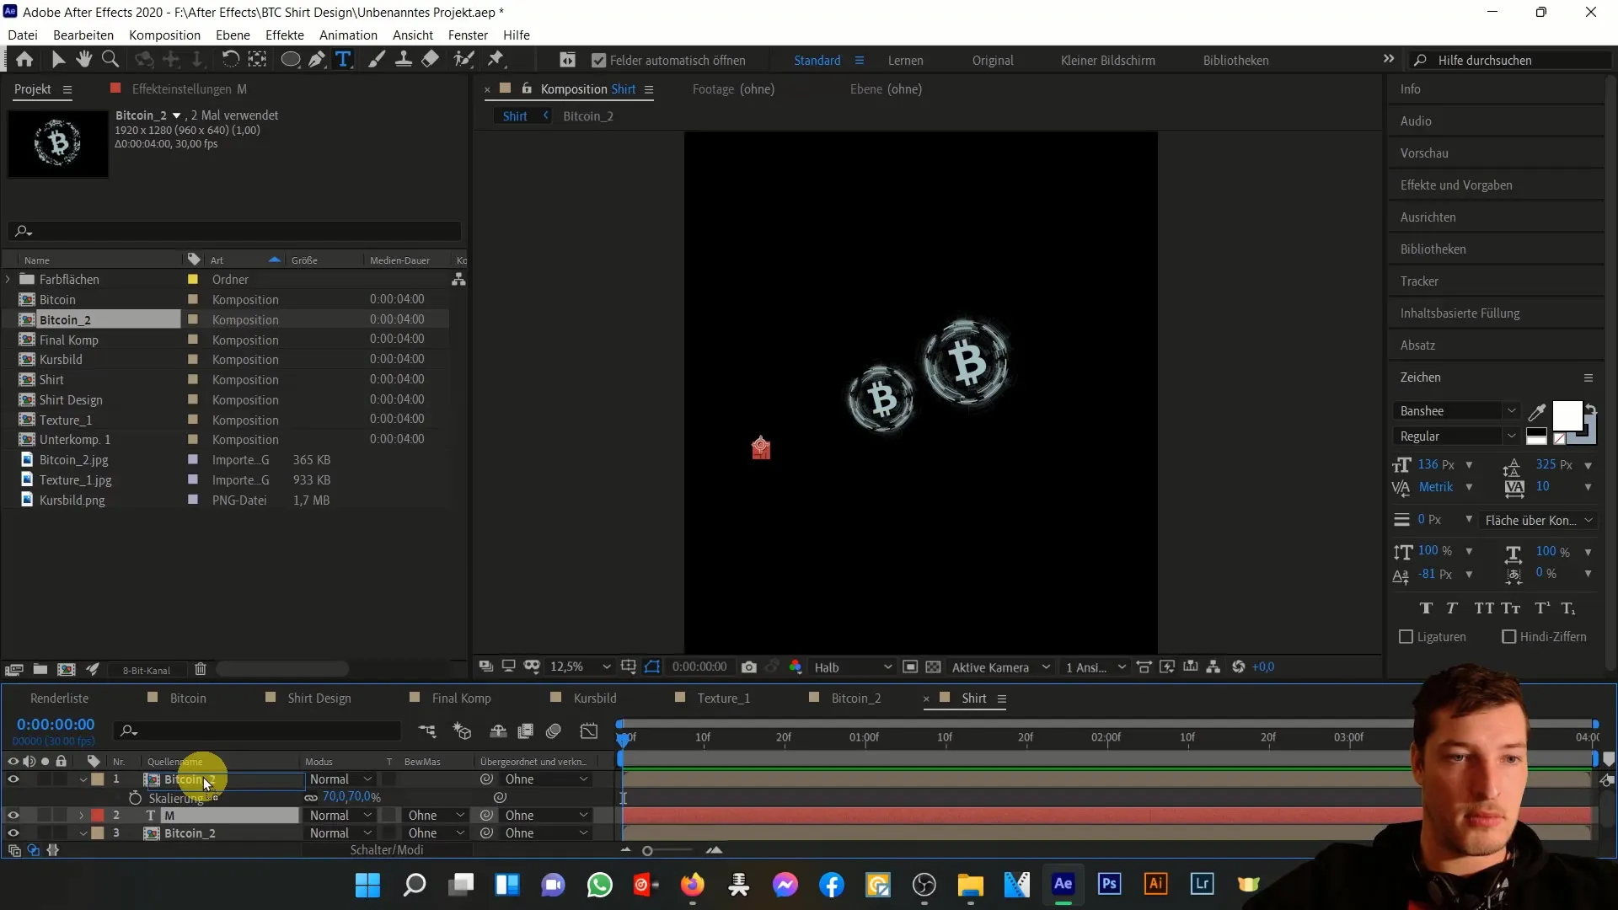Select the Effekte menu in menu bar
The width and height of the screenshot is (1618, 910).
pyautogui.click(x=285, y=35)
